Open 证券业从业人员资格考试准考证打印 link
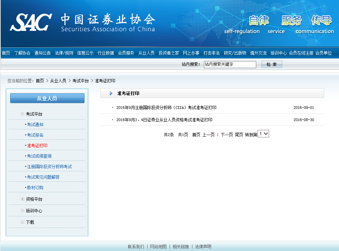Viewport: 339px width, 251px height. click(x=164, y=120)
